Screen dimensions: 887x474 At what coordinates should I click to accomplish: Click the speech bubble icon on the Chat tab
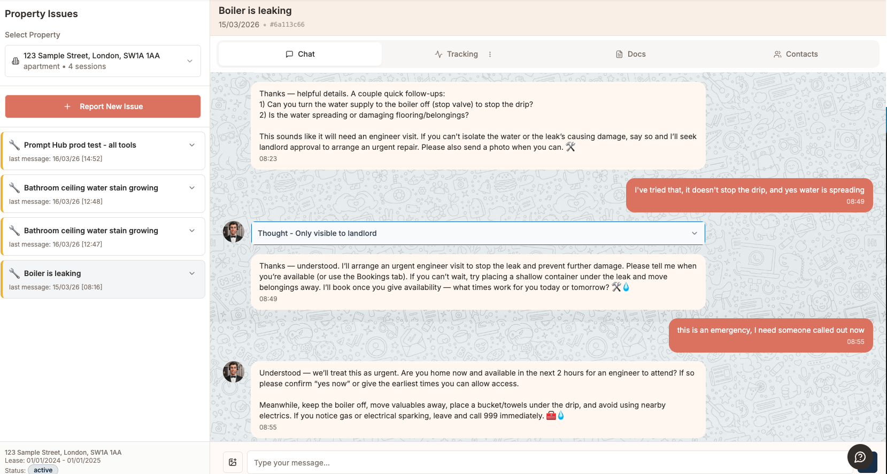(x=289, y=53)
